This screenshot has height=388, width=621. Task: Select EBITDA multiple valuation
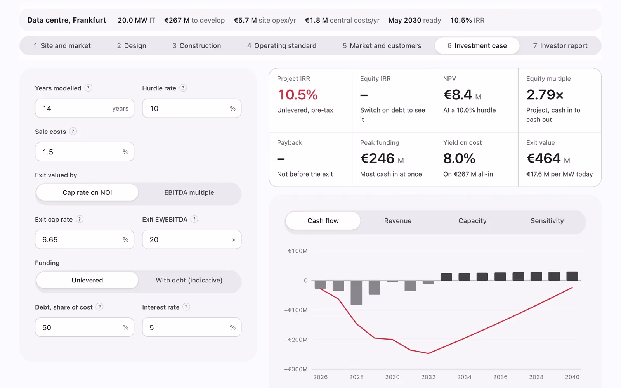pyautogui.click(x=189, y=192)
